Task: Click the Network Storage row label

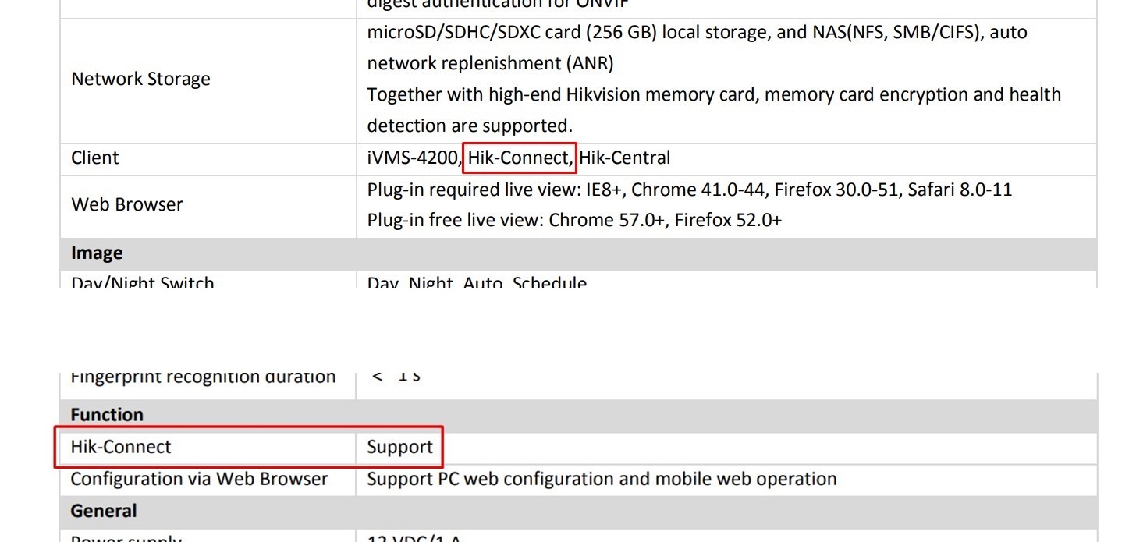Action: click(x=140, y=79)
